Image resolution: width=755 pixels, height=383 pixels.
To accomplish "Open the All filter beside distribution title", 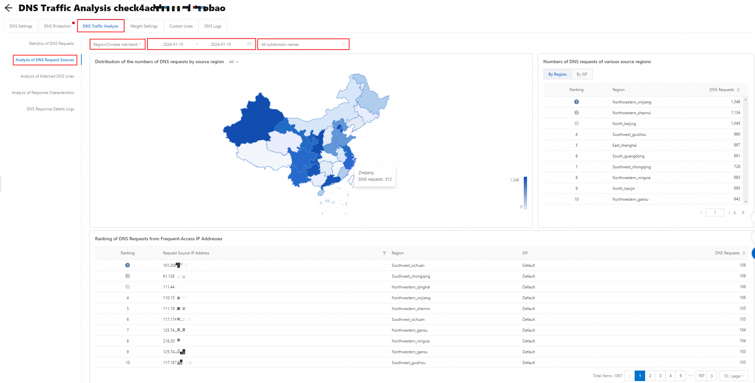I will 234,62.
